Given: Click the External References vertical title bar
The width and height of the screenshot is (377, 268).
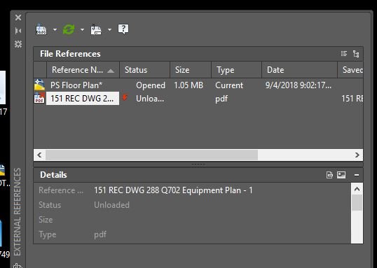Looking at the screenshot, I should [18, 211].
